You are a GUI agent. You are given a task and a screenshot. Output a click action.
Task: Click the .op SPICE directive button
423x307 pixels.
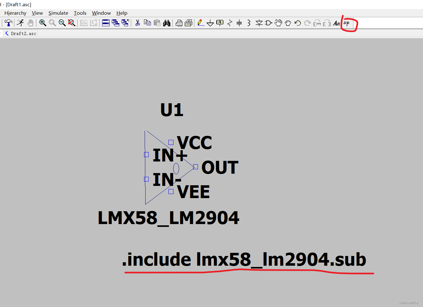click(x=346, y=23)
